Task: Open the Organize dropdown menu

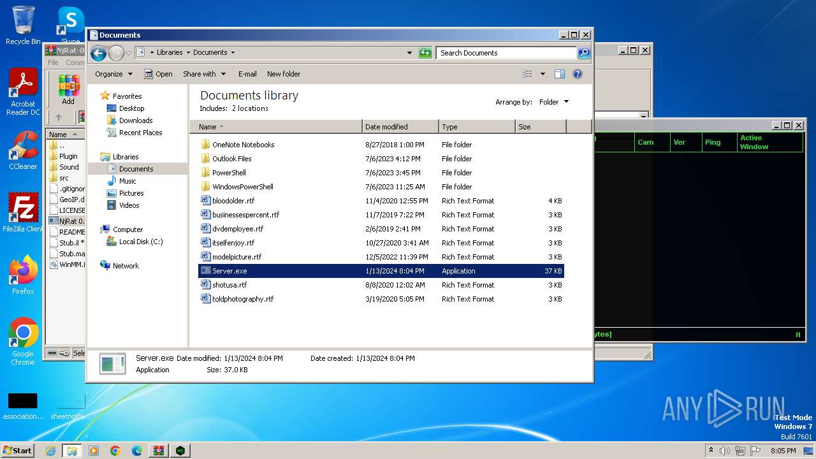Action: (x=113, y=74)
